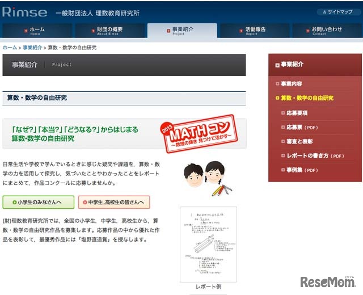
Task: Click the red arrow icon in 中学生,高校生 button
Action: click(85, 203)
